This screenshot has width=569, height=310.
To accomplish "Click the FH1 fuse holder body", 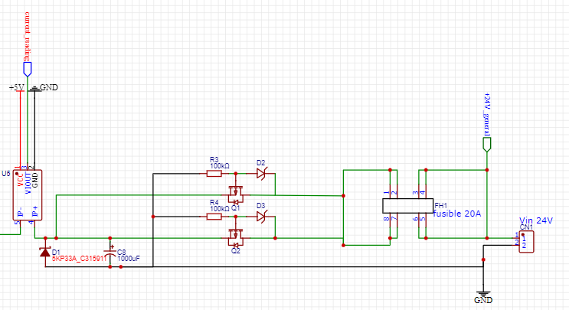I will coord(408,206).
